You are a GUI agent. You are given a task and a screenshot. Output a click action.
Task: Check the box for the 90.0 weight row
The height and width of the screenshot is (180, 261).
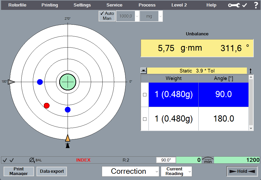click(145, 95)
